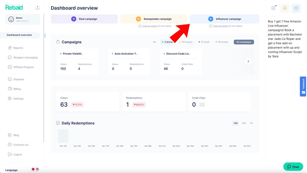Click the Disputes folder icon
This screenshot has height=173, width=307.
[9, 79]
